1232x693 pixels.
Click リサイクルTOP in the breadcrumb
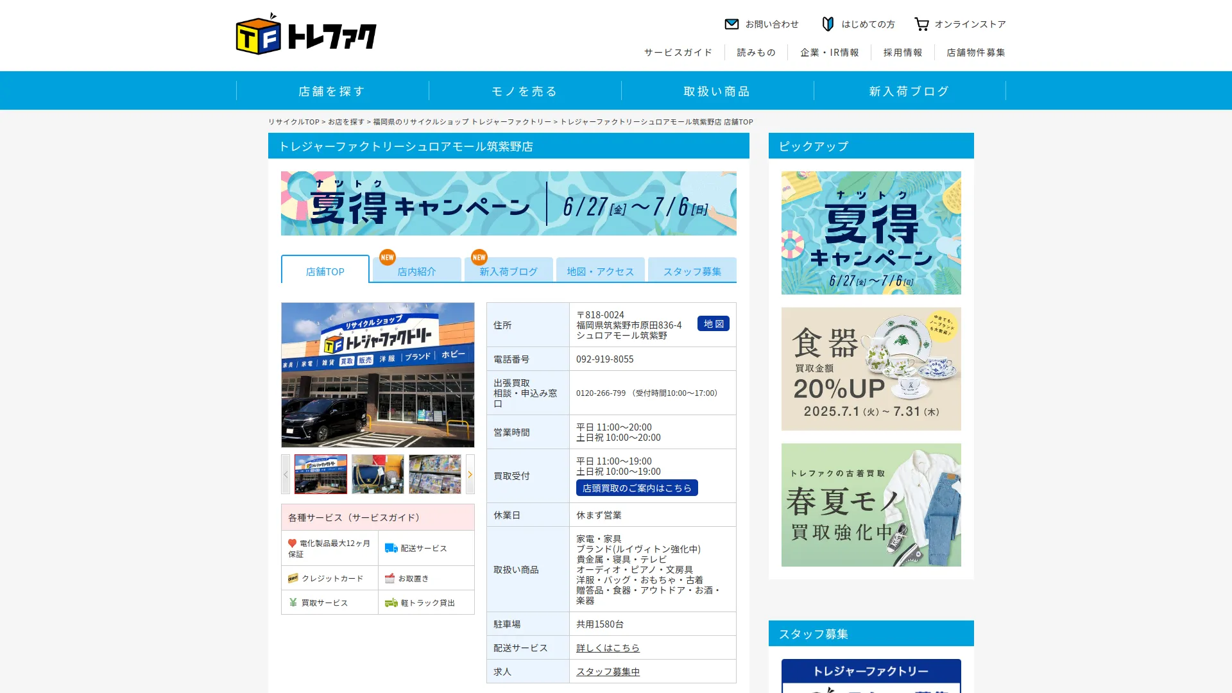click(x=294, y=121)
